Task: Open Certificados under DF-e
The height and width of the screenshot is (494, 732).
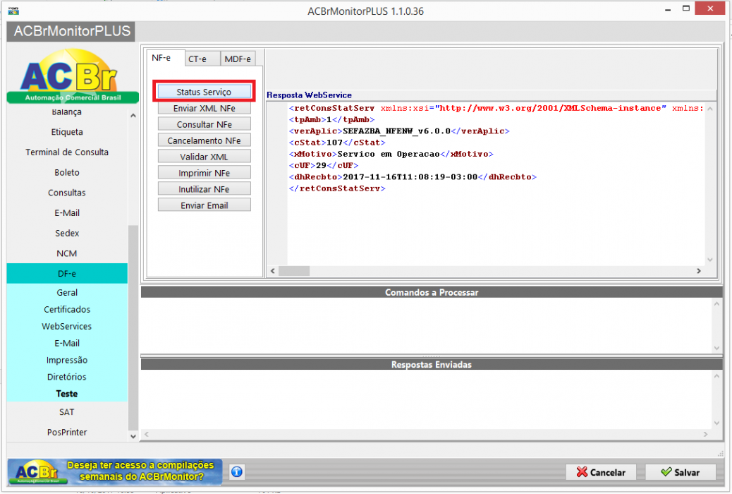Action: pos(67,309)
